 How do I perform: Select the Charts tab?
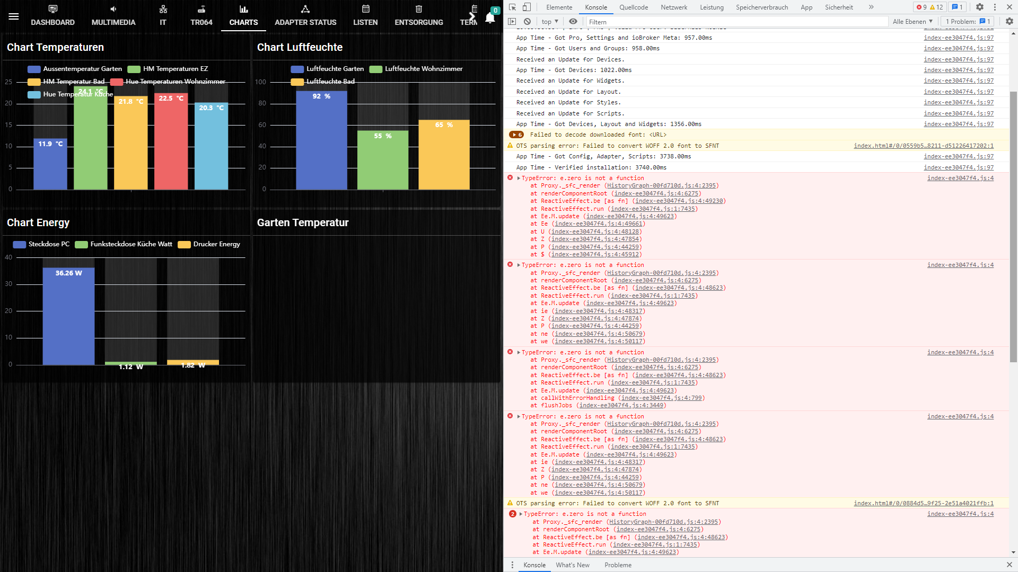coord(243,16)
